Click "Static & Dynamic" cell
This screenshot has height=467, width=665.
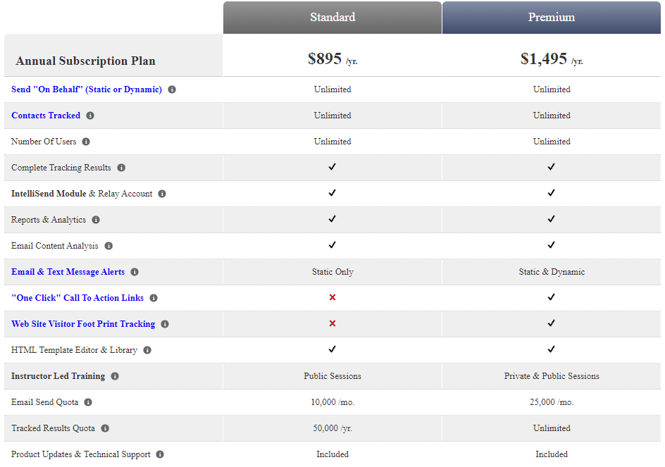pyautogui.click(x=552, y=272)
